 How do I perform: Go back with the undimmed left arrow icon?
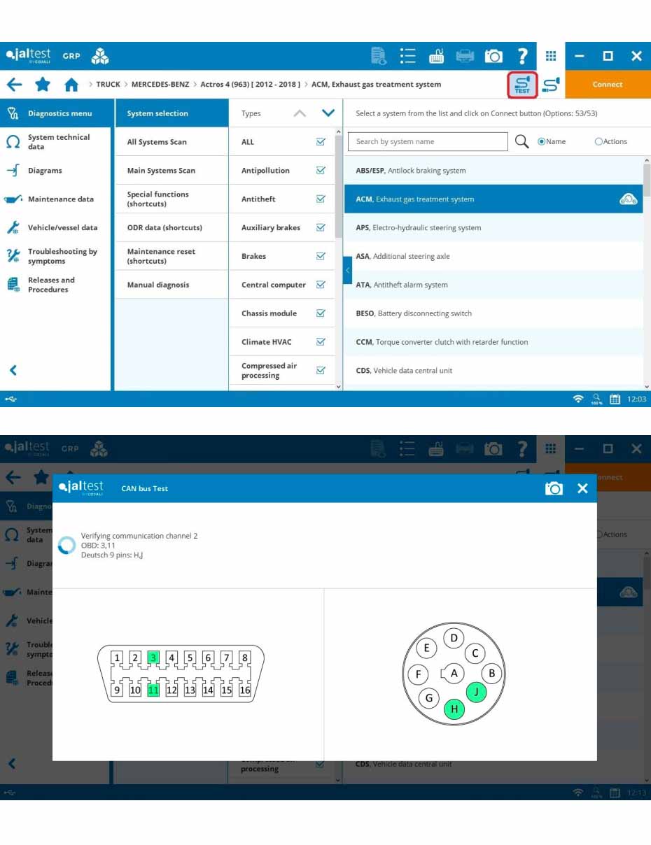pyautogui.click(x=14, y=85)
